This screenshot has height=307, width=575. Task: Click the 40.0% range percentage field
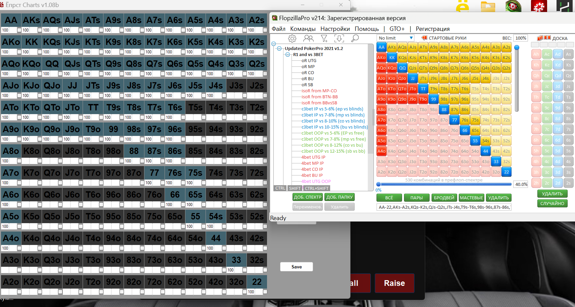521,184
